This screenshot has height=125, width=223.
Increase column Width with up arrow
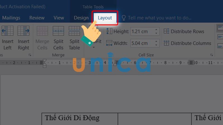click(x=156, y=41)
